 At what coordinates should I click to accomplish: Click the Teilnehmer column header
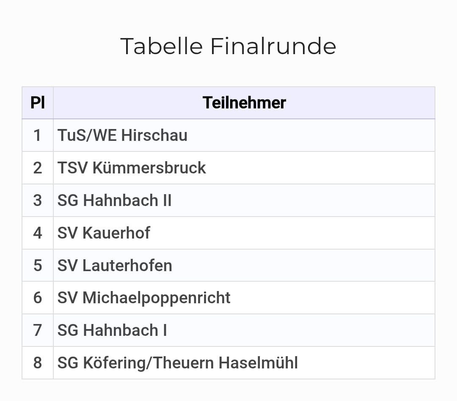244,103
